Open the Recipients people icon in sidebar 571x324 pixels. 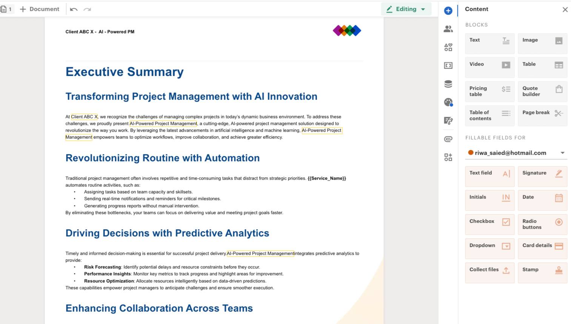(x=448, y=29)
